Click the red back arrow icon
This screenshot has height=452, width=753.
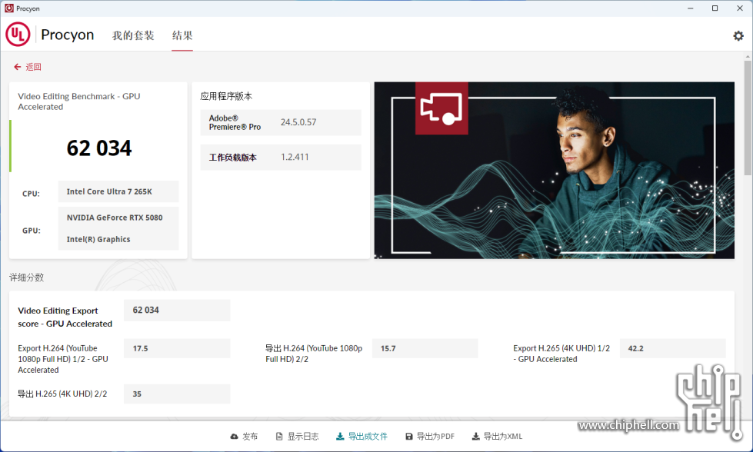[17, 67]
